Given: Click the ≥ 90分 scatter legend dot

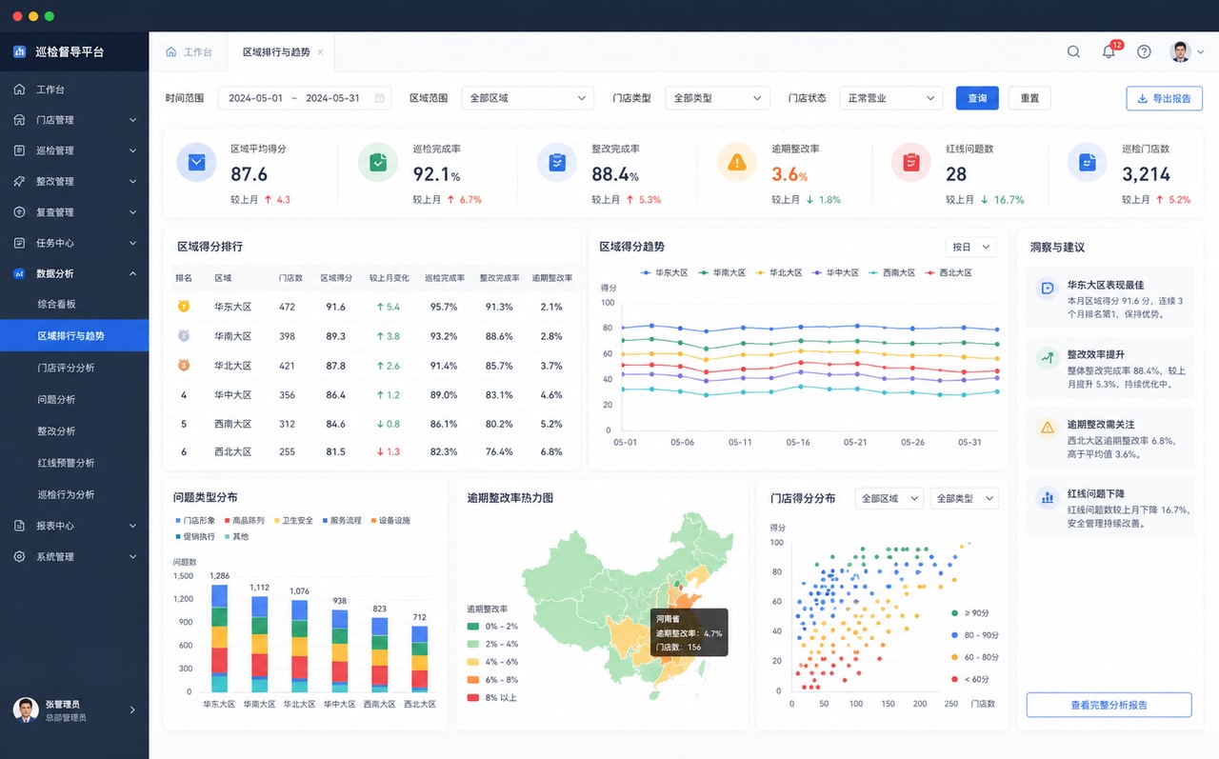Looking at the screenshot, I should tap(955, 613).
